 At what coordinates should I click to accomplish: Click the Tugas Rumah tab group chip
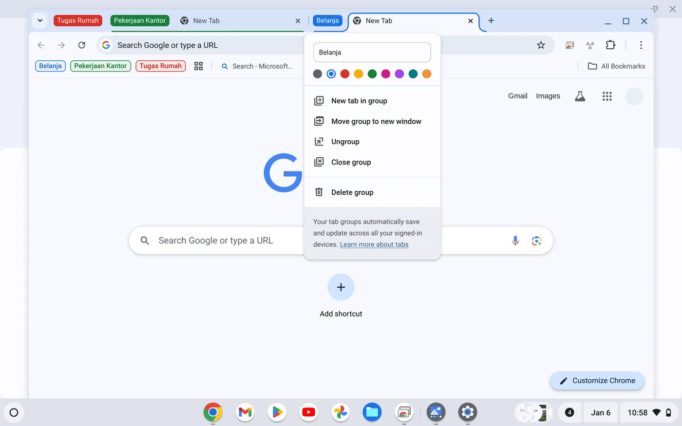coord(78,20)
